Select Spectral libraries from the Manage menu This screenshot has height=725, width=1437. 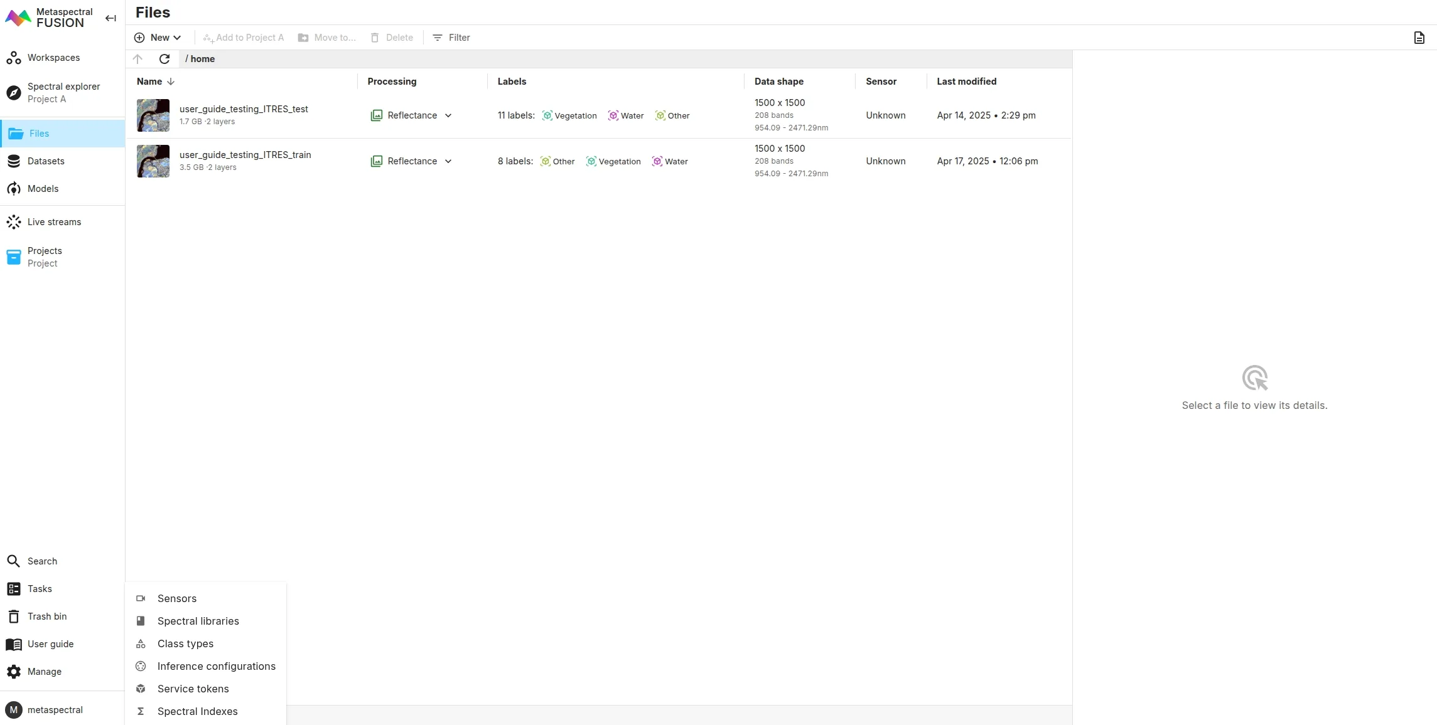click(x=198, y=621)
